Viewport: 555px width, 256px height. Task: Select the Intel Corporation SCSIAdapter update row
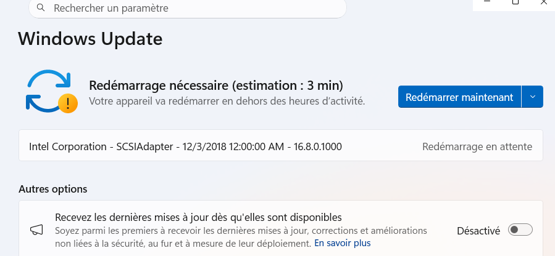point(185,147)
